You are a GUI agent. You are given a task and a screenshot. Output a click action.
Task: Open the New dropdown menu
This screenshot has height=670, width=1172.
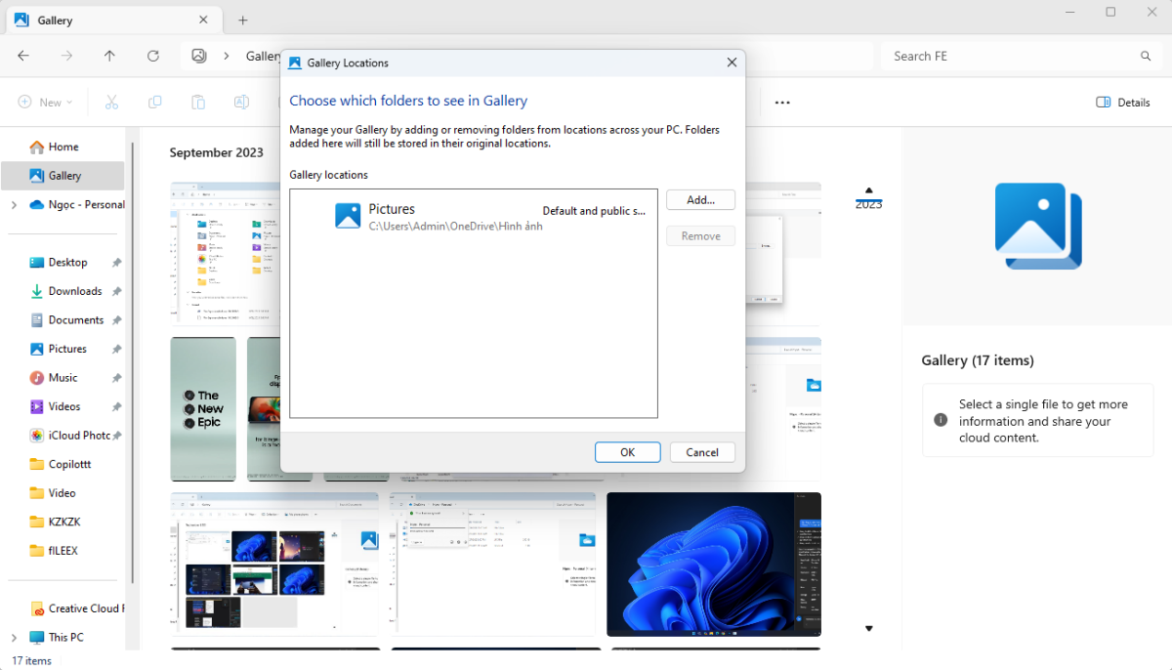pos(43,103)
